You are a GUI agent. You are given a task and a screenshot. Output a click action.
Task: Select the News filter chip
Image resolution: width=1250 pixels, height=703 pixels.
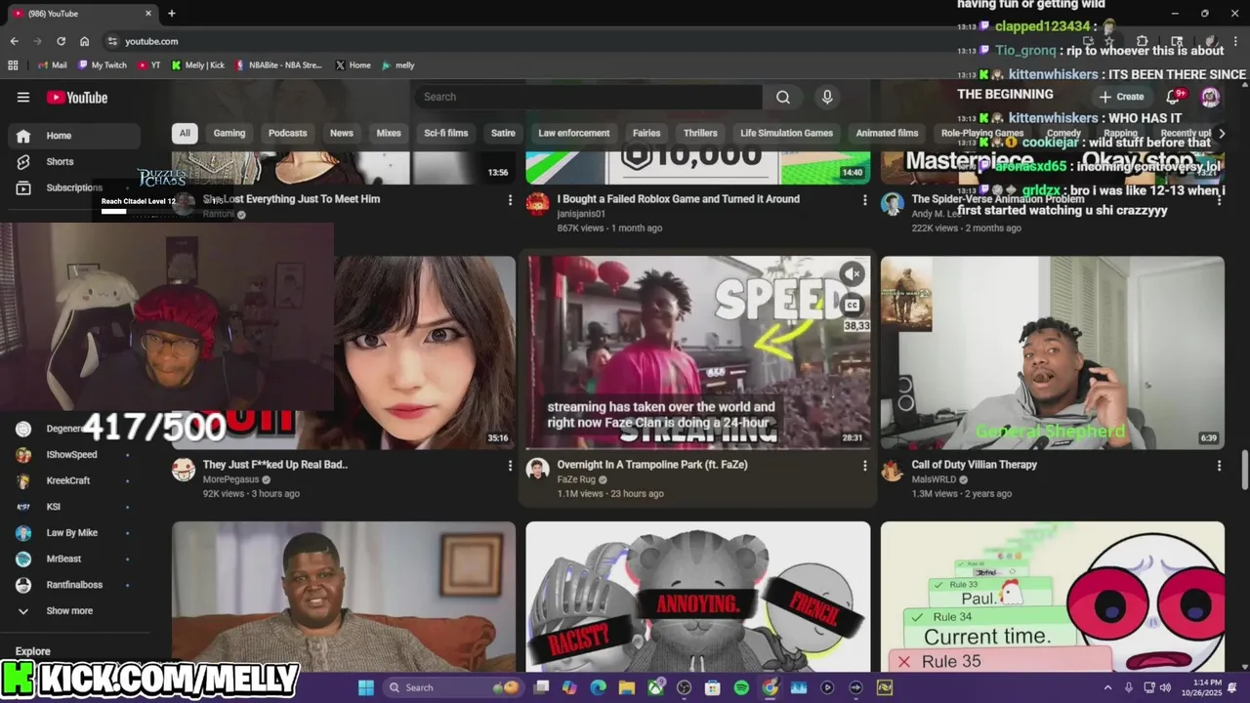tap(342, 133)
